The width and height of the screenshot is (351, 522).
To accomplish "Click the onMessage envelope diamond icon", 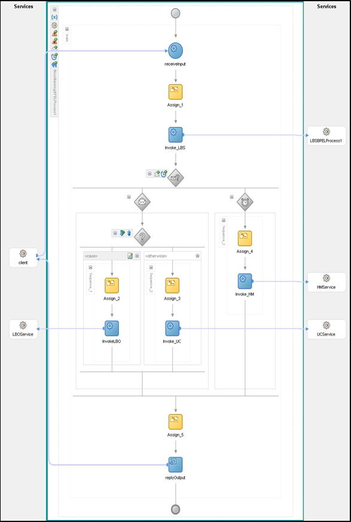I will click(142, 202).
